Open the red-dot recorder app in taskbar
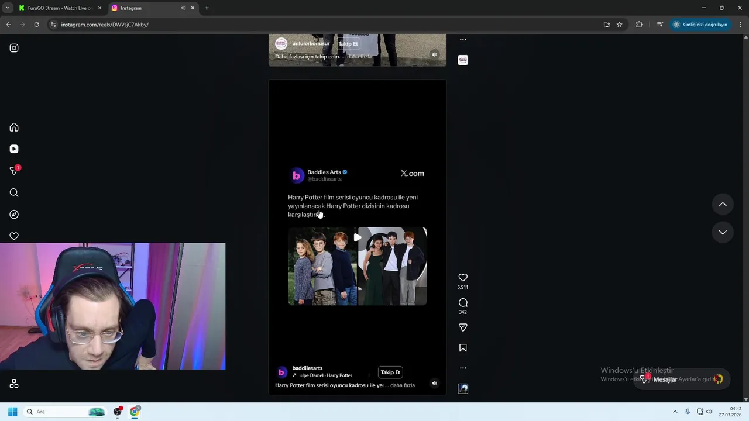 (x=118, y=412)
